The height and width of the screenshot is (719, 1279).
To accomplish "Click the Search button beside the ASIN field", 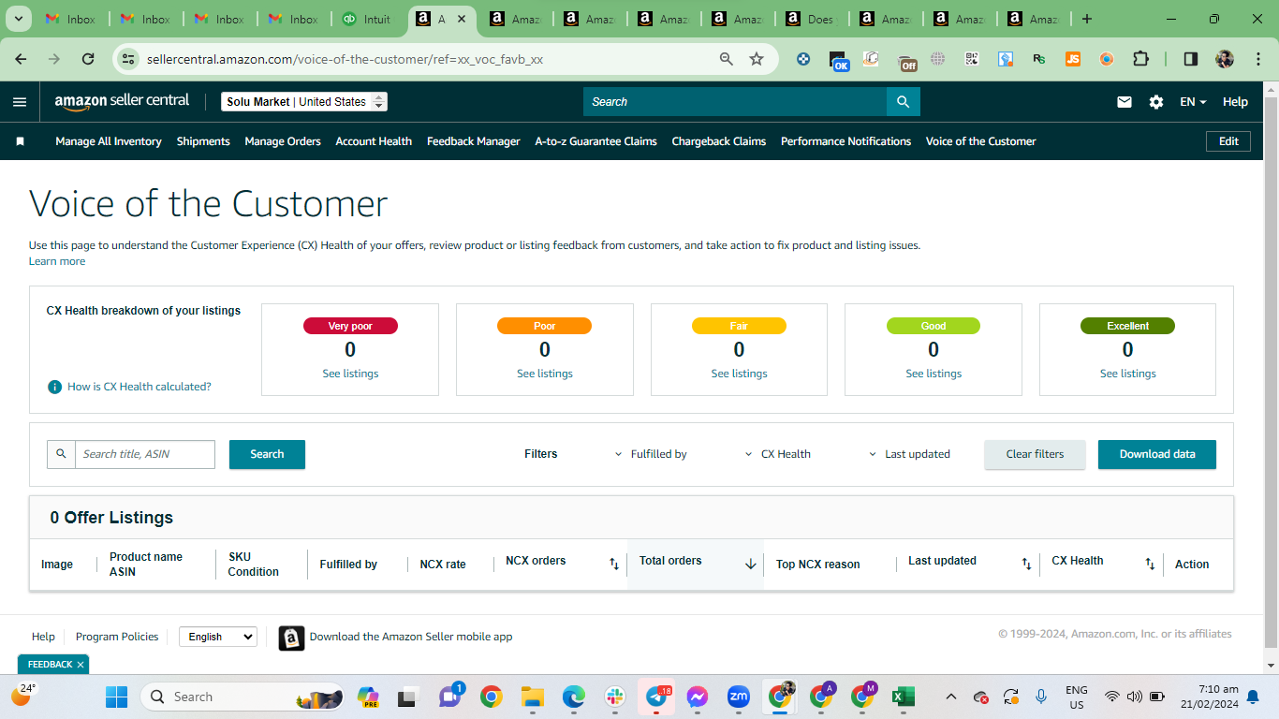I will (x=267, y=454).
